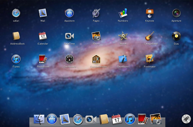Open the Keynote app

(150, 13)
